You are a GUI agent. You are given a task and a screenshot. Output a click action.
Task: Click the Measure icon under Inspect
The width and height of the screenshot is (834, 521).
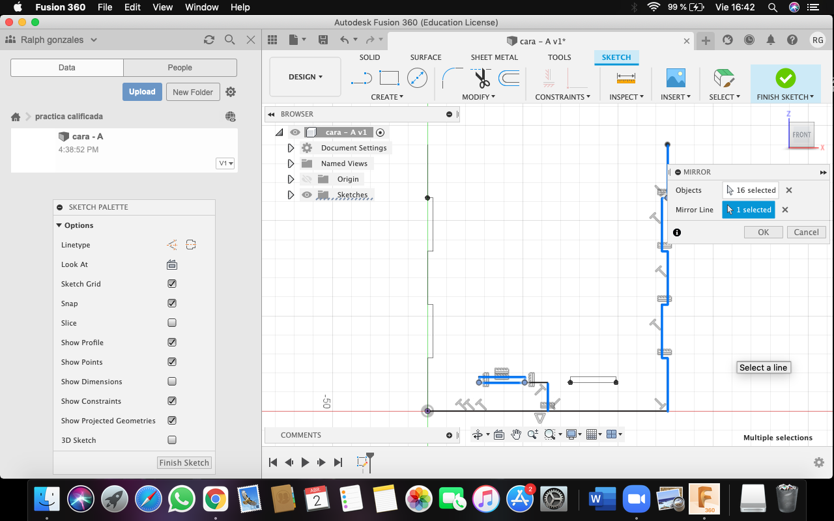[x=625, y=78]
